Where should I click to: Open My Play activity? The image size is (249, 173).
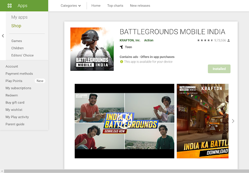click(17, 117)
